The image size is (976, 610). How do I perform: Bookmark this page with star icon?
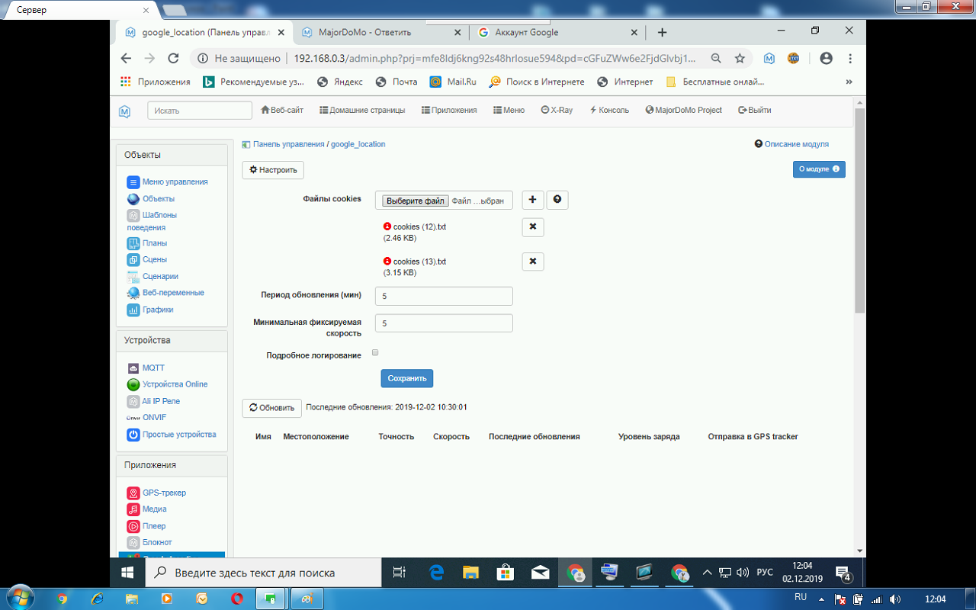740,59
